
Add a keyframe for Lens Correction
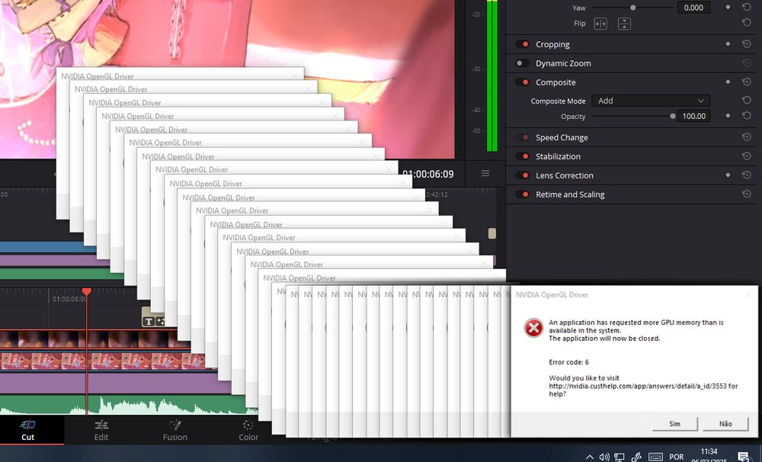pos(728,175)
